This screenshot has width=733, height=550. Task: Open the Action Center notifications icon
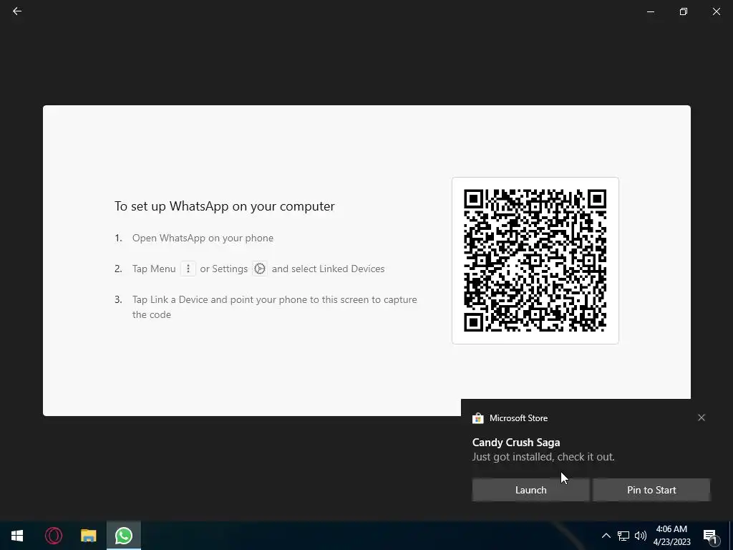pyautogui.click(x=710, y=536)
